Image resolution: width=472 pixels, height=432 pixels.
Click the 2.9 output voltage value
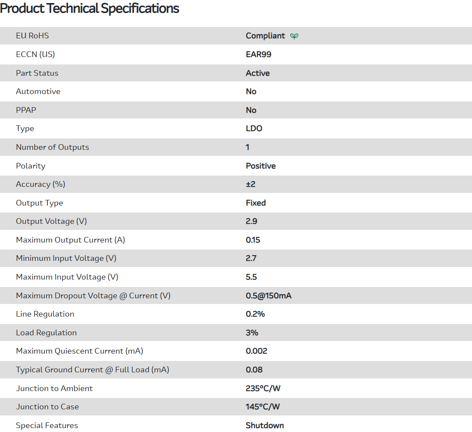(251, 221)
